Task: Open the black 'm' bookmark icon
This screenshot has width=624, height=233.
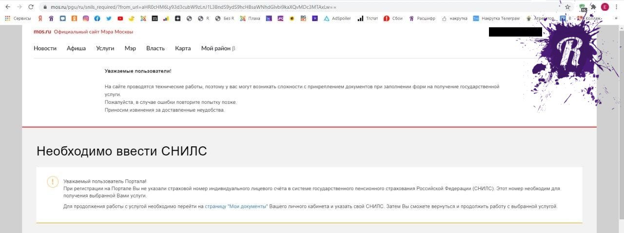Action: (155, 19)
